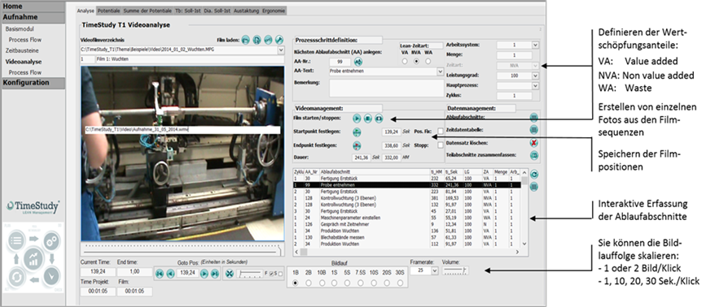Adjust the Volume slider
Image resolution: width=706 pixels, height=307 pixels.
[x=456, y=270]
